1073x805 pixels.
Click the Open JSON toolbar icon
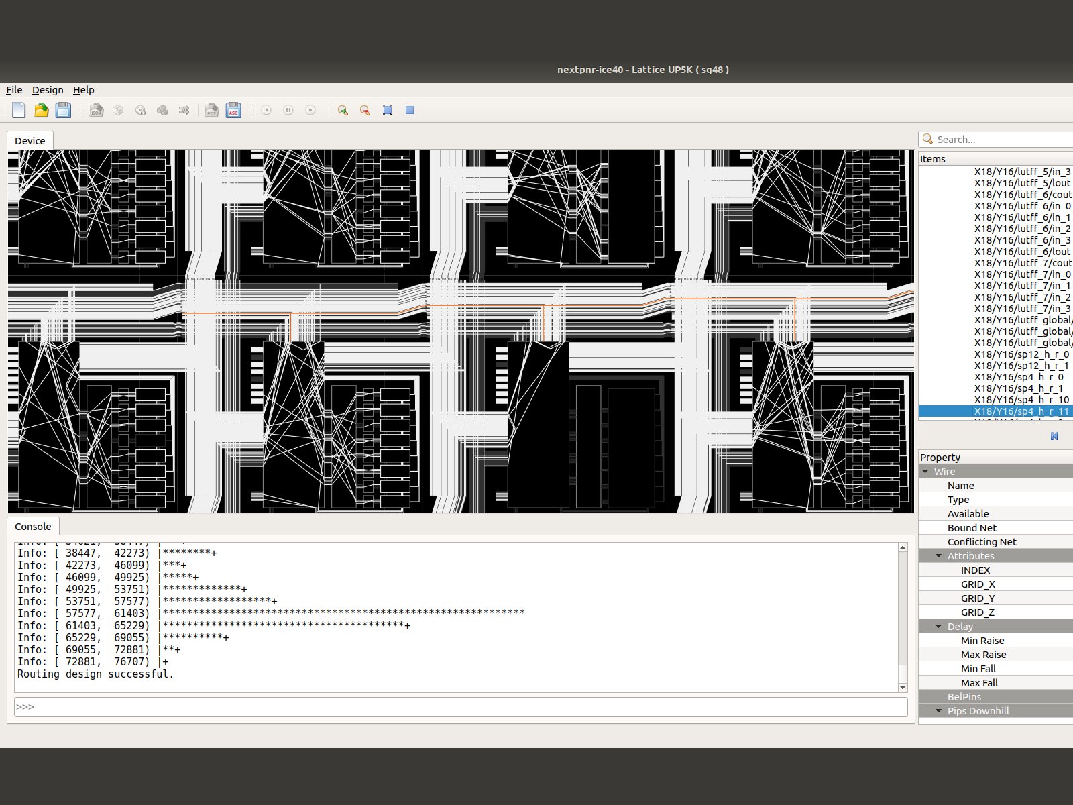point(97,110)
